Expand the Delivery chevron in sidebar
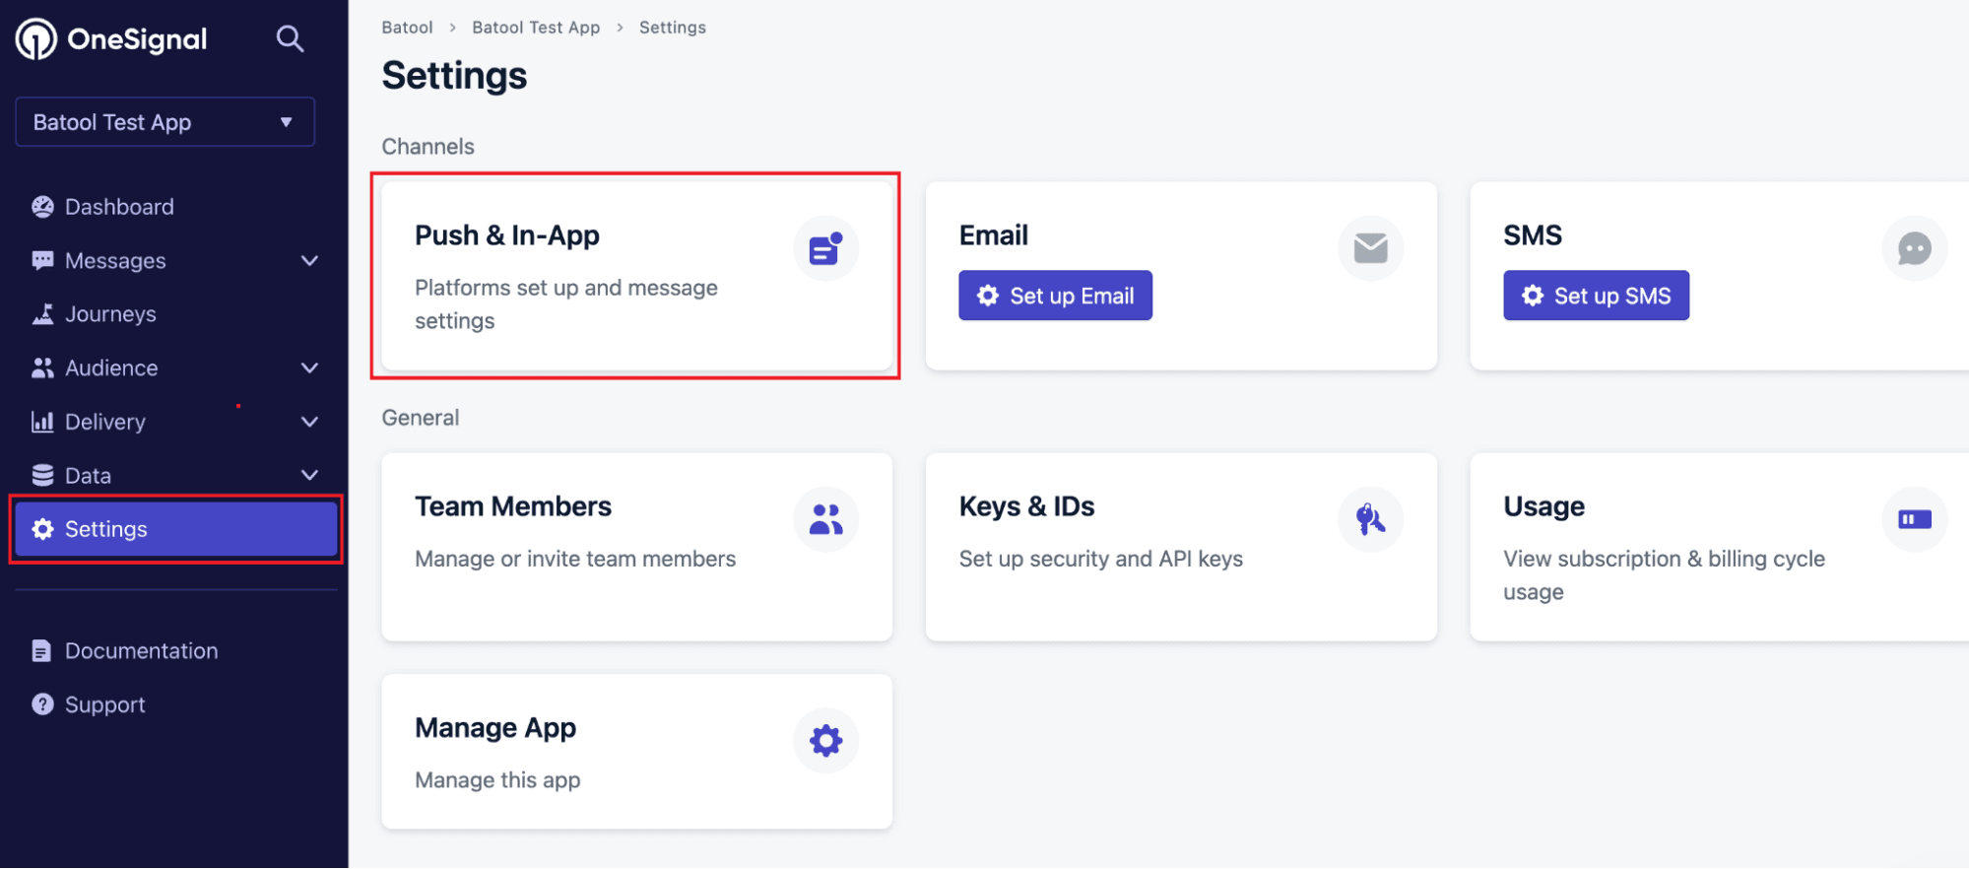 (x=309, y=422)
